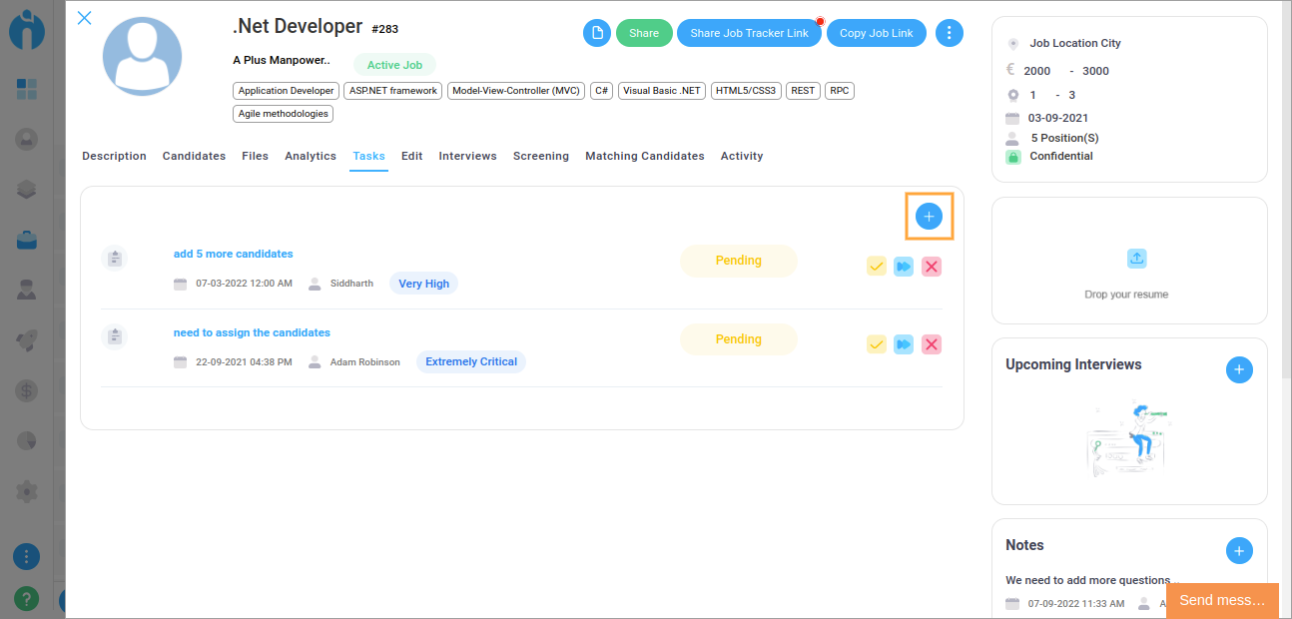Delete the 'add 5 more candidates' task
The width and height of the screenshot is (1292, 619).
tap(932, 267)
